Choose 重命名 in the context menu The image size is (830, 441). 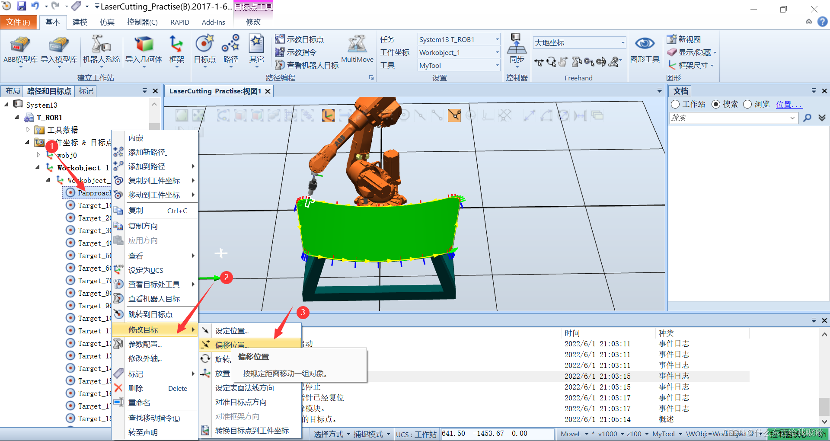(155, 403)
